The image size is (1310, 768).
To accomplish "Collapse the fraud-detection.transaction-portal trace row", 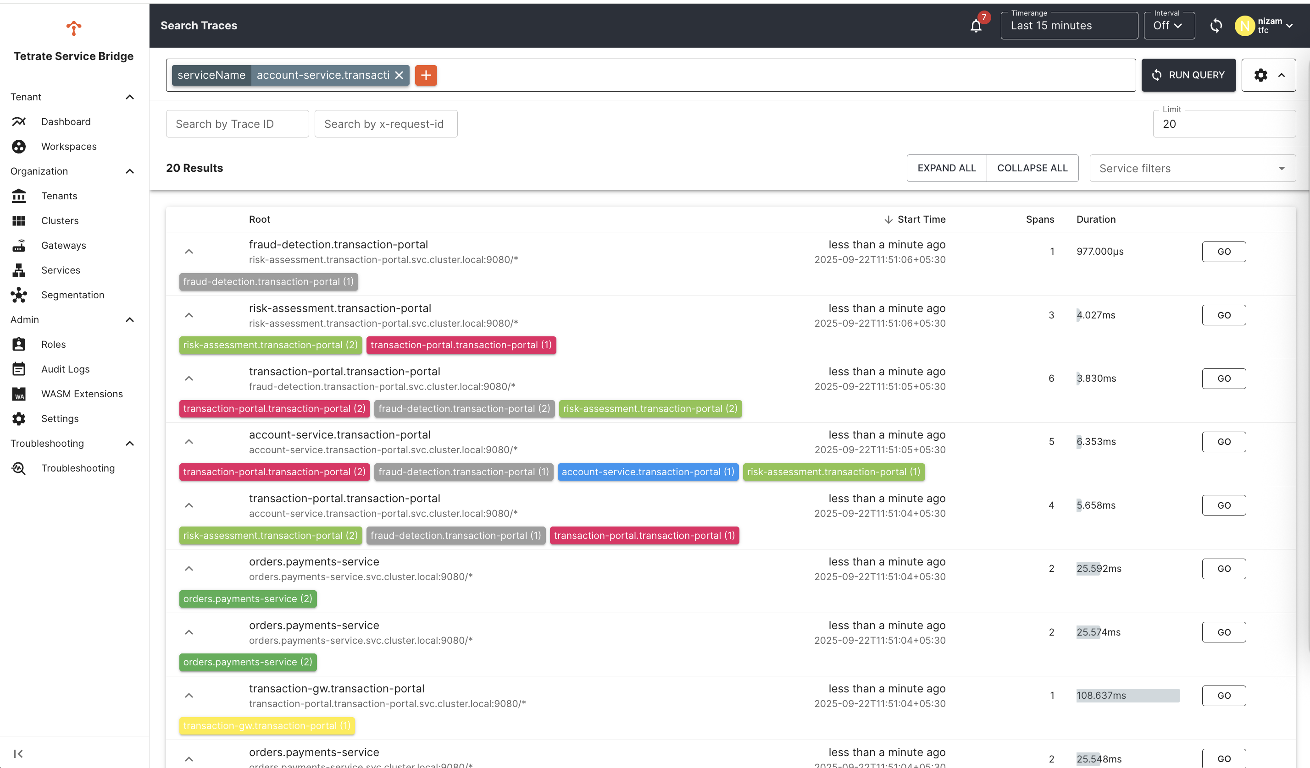I will coord(189,252).
